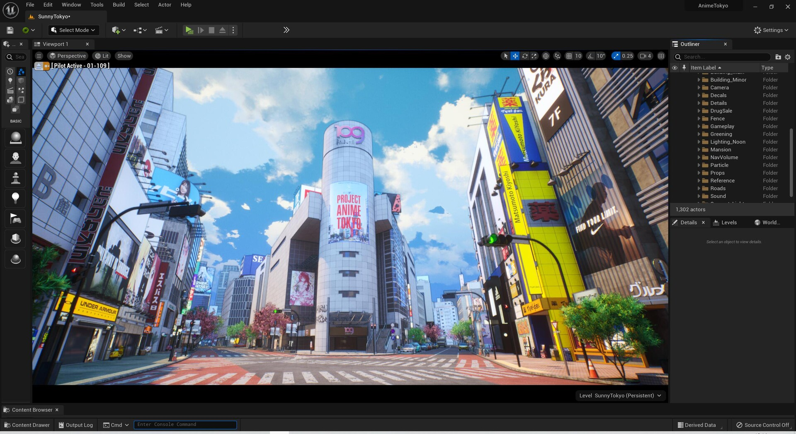Viewport: 796px width, 434px height.
Task: Open the viewport layout grid icon
Action: coord(661,56)
